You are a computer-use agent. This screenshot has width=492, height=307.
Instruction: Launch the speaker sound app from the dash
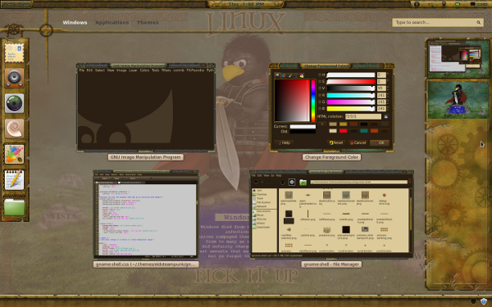(x=15, y=78)
